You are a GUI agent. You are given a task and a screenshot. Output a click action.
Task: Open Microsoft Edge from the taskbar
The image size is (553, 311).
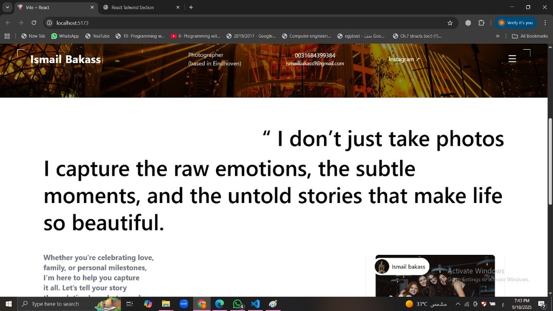tap(219, 303)
